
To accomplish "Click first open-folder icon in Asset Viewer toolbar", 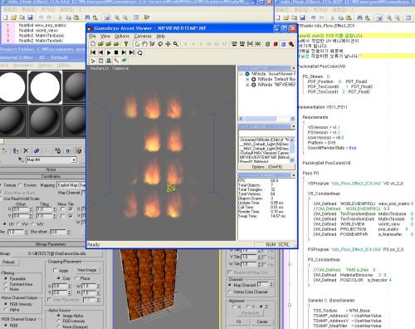I will (x=100, y=44).
